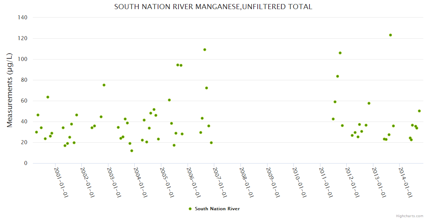Click the chart title South Nation River Manganese

coord(213,7)
